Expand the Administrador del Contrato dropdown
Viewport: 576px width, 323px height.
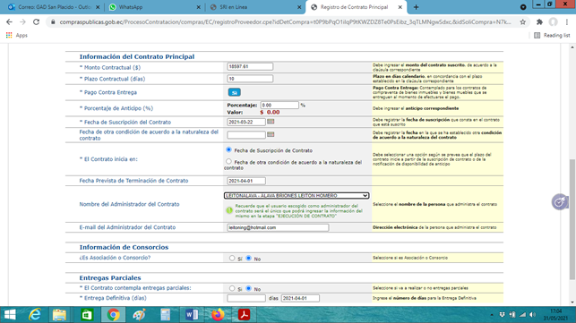pos(297,196)
